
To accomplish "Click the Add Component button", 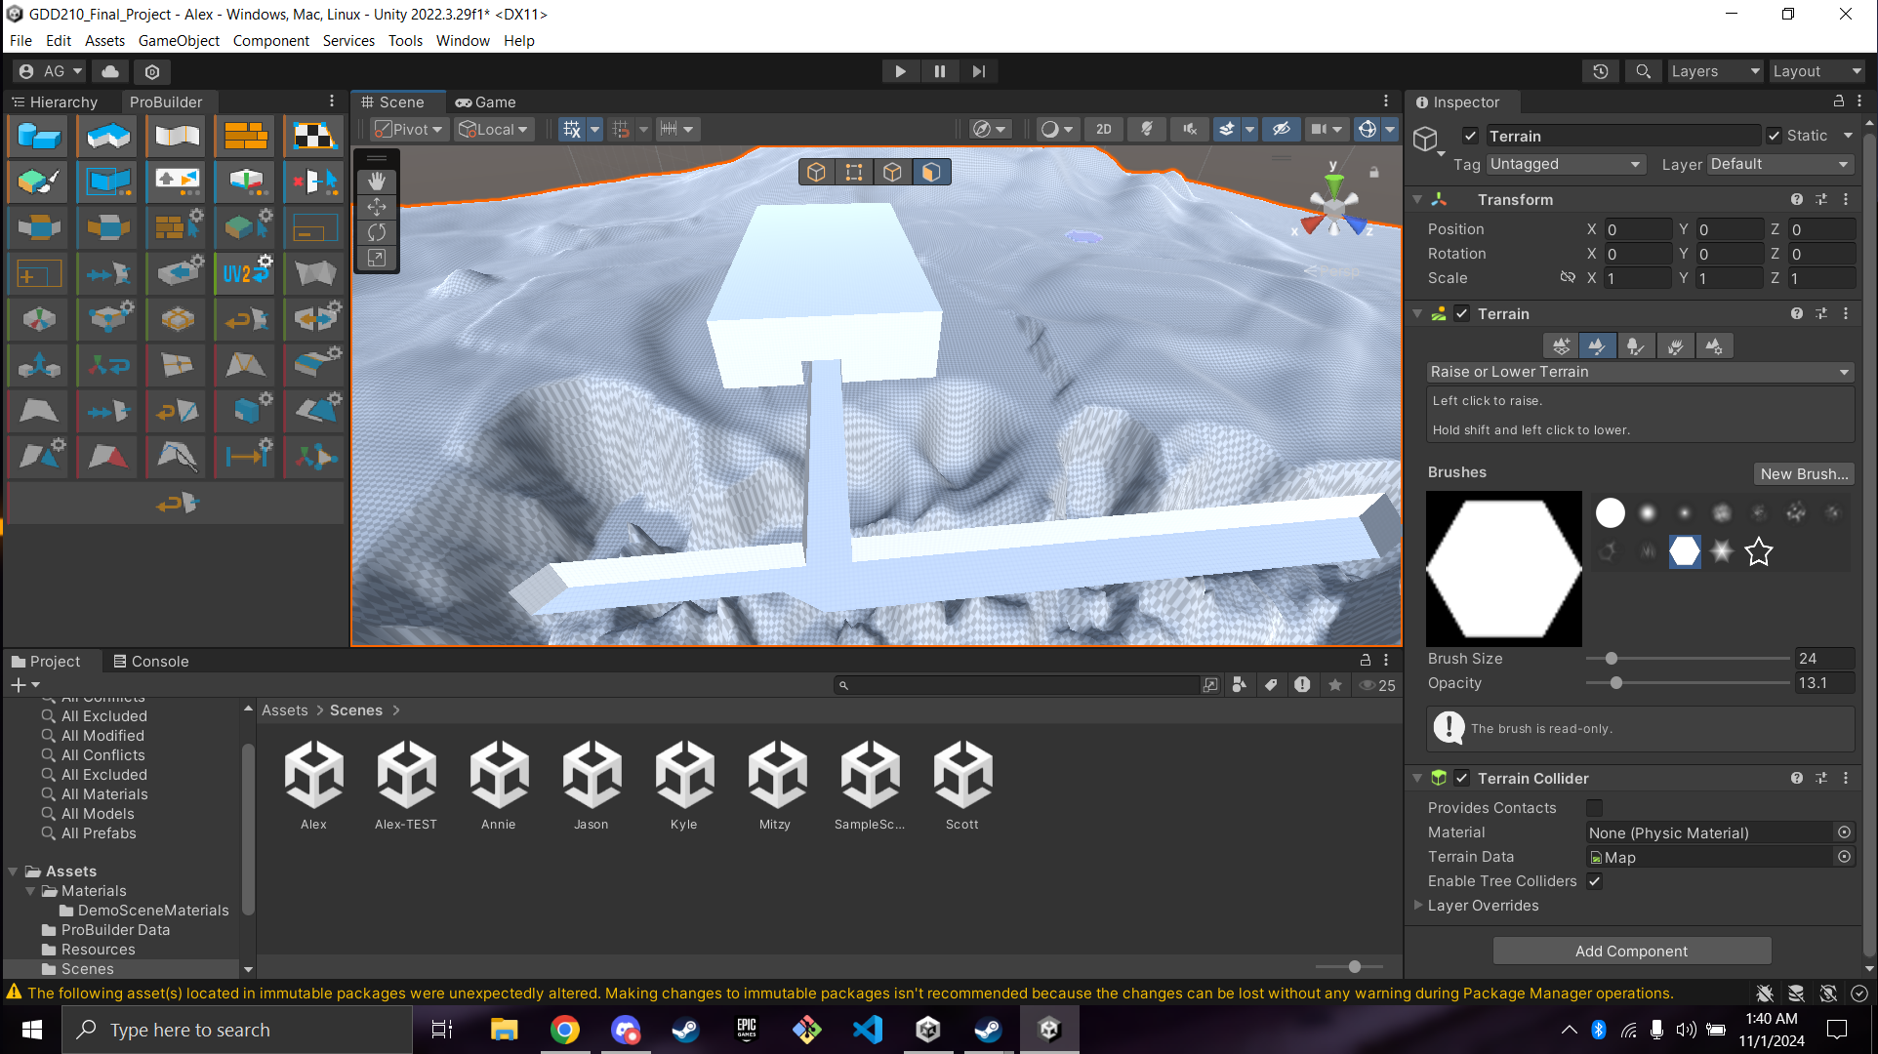I will coord(1631,952).
